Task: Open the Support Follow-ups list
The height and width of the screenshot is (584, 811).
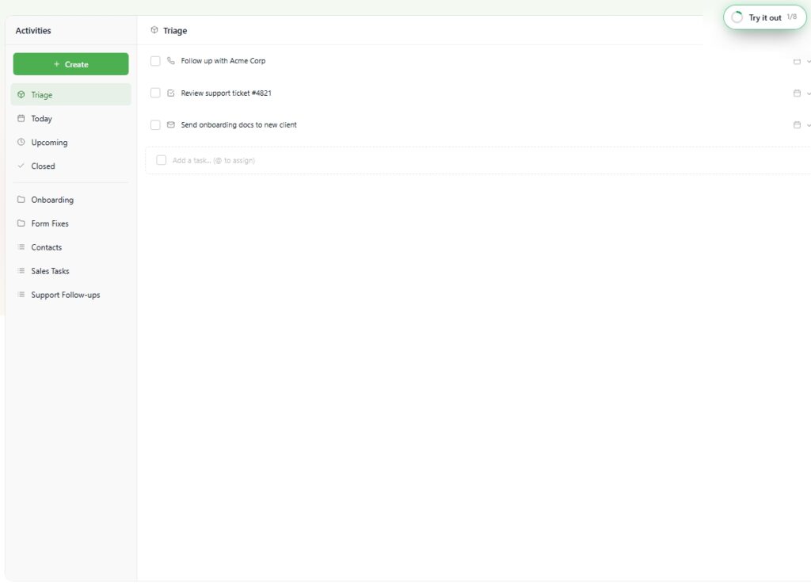Action: pyautogui.click(x=70, y=295)
